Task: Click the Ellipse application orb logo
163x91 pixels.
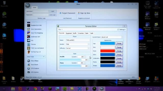Action: point(28,5)
